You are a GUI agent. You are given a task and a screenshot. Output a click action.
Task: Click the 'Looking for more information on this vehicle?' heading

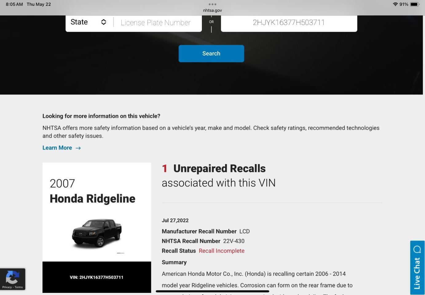101,116
